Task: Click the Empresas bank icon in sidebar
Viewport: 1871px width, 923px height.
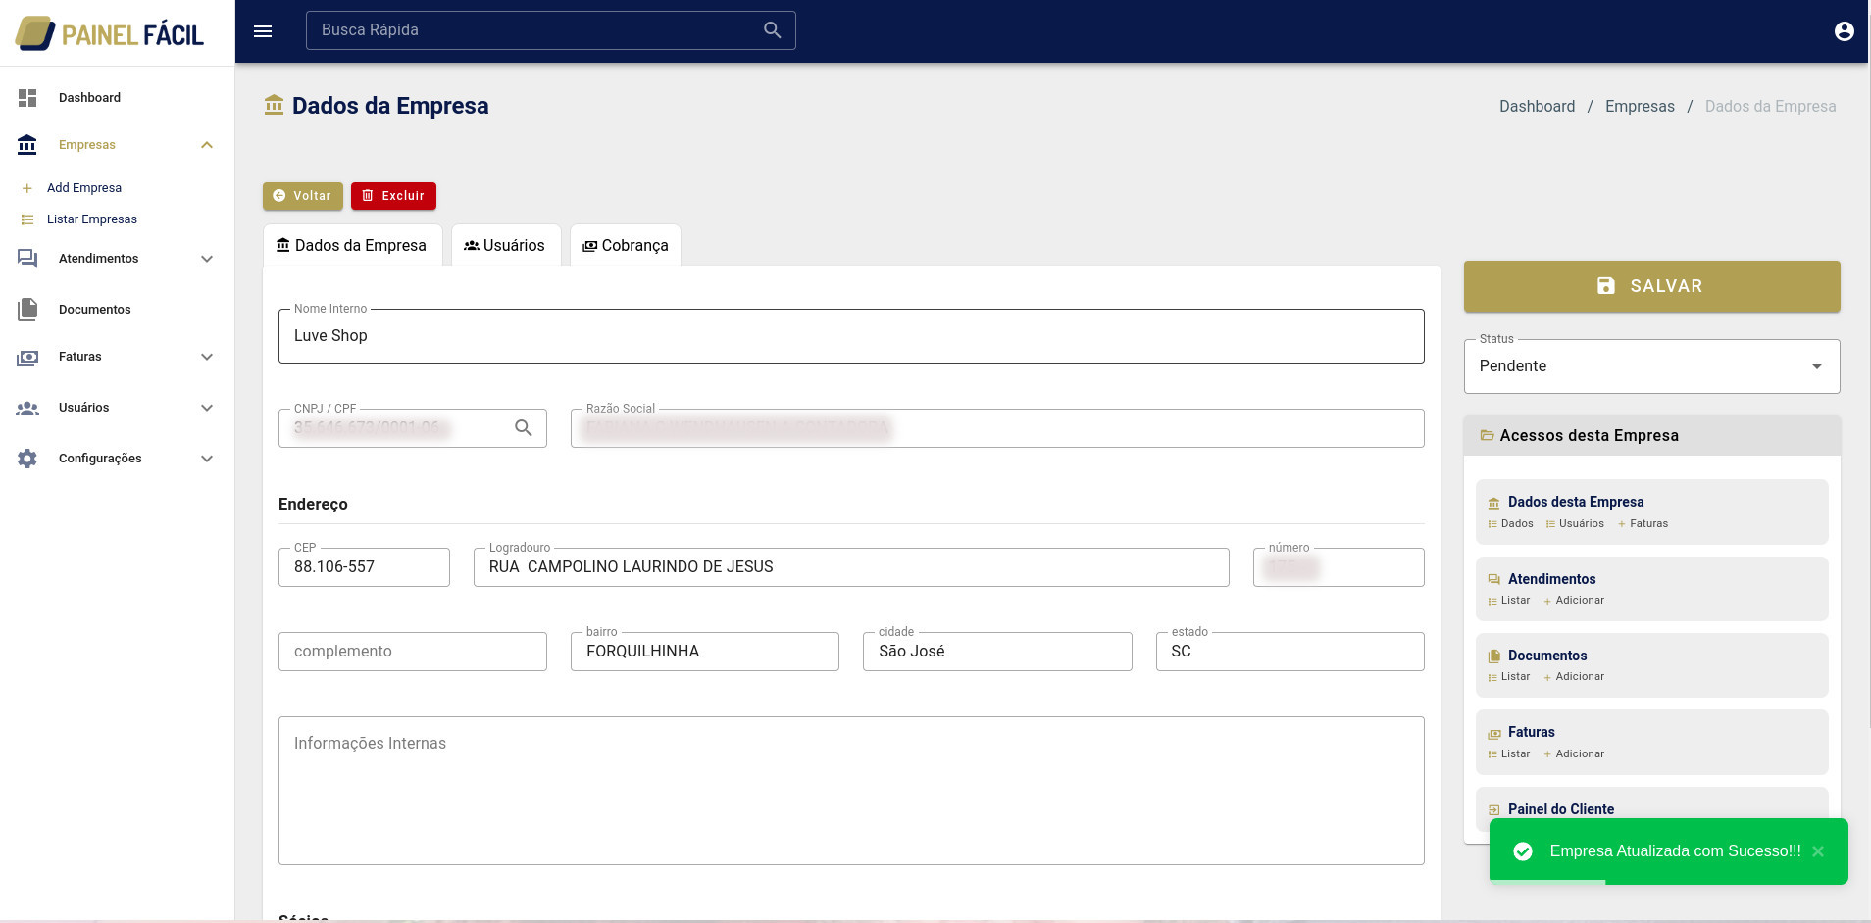Action: (27, 145)
